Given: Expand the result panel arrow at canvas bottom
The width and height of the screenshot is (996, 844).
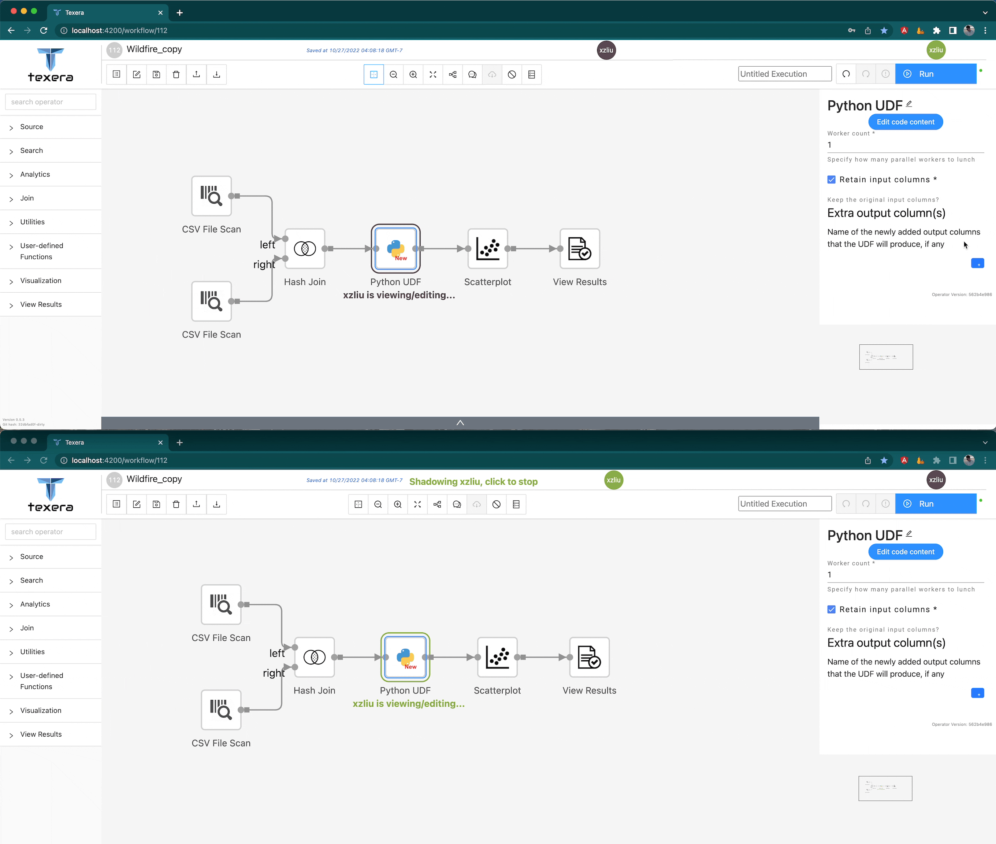Looking at the screenshot, I should click(460, 423).
